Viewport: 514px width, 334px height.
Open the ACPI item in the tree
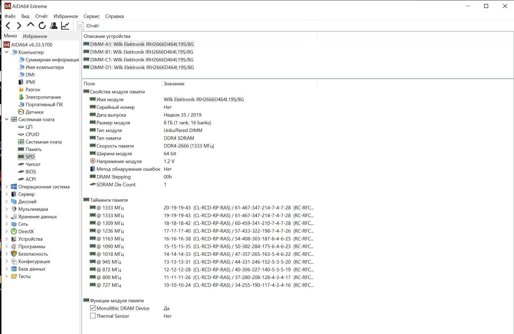(27, 179)
